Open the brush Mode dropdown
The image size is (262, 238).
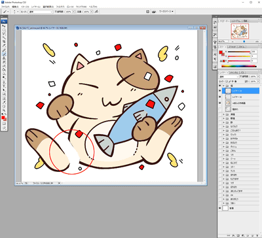click(x=40, y=12)
